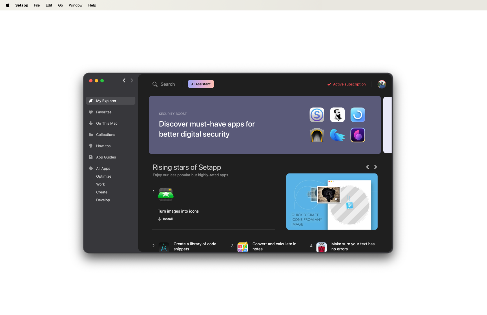Click the All Apps diamond icon
Viewport: 487px width, 315px height.
[x=91, y=168]
